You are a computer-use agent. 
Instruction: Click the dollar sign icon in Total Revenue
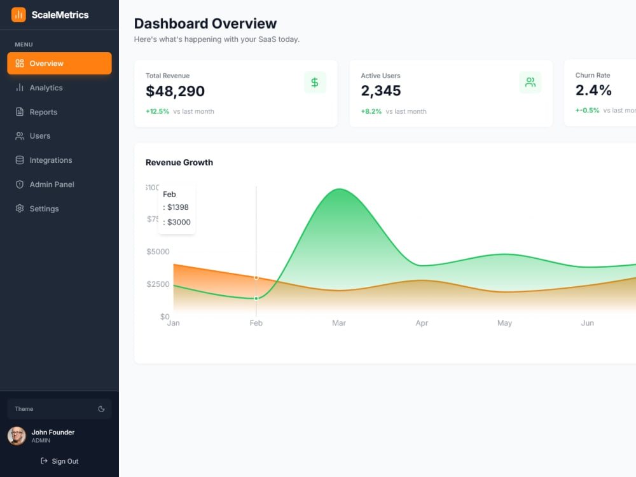click(315, 82)
